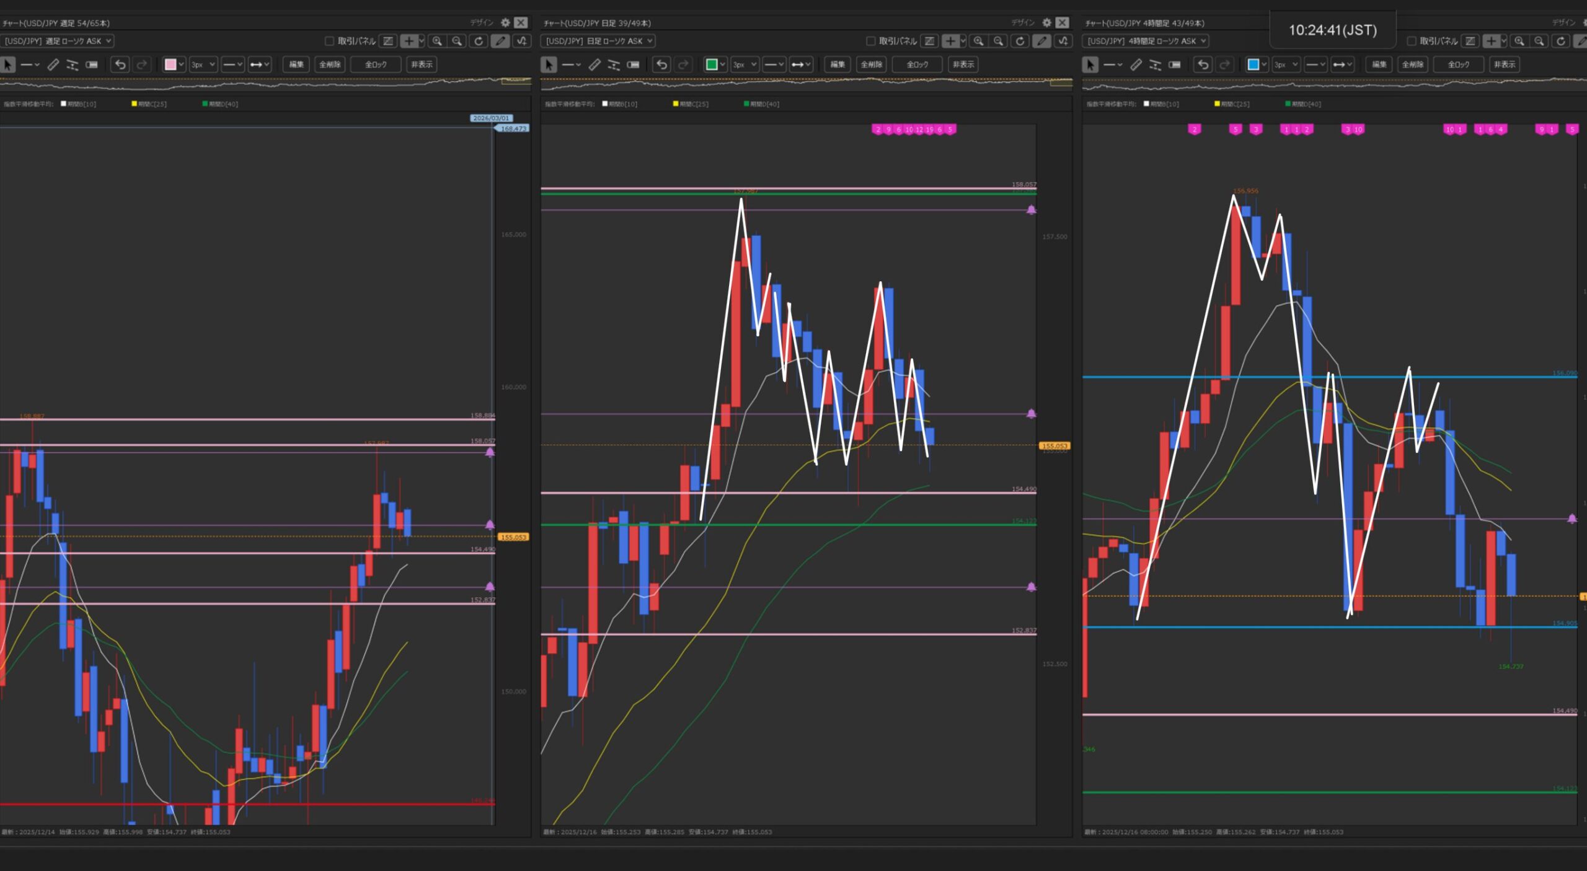Undo last drawing in daily chart
The height and width of the screenshot is (871, 1587).
[661, 64]
